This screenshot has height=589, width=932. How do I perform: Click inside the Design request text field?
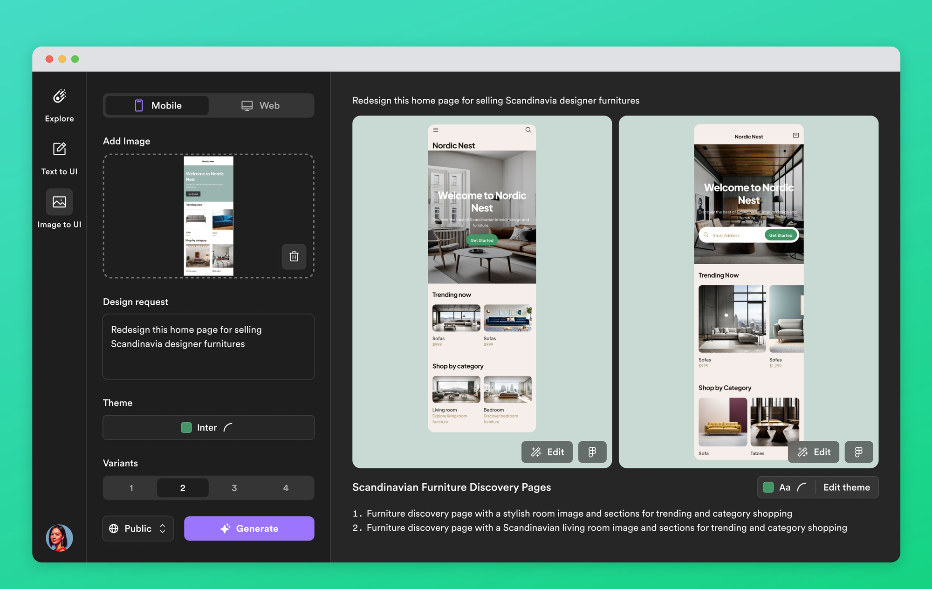point(208,347)
